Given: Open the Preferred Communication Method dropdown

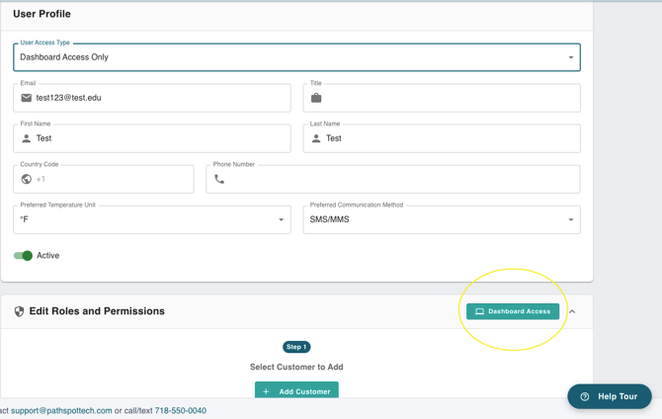Looking at the screenshot, I should 441,219.
